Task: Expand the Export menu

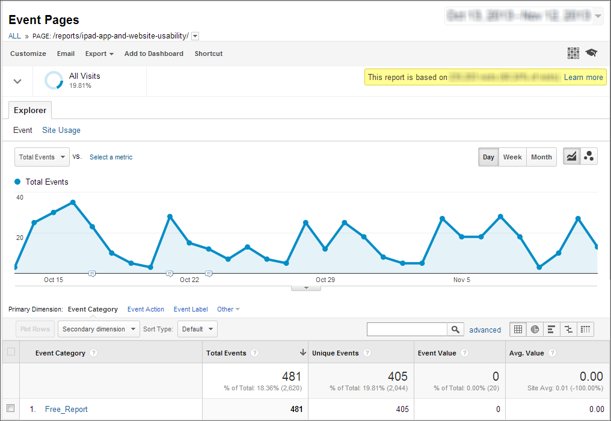Action: pyautogui.click(x=99, y=54)
